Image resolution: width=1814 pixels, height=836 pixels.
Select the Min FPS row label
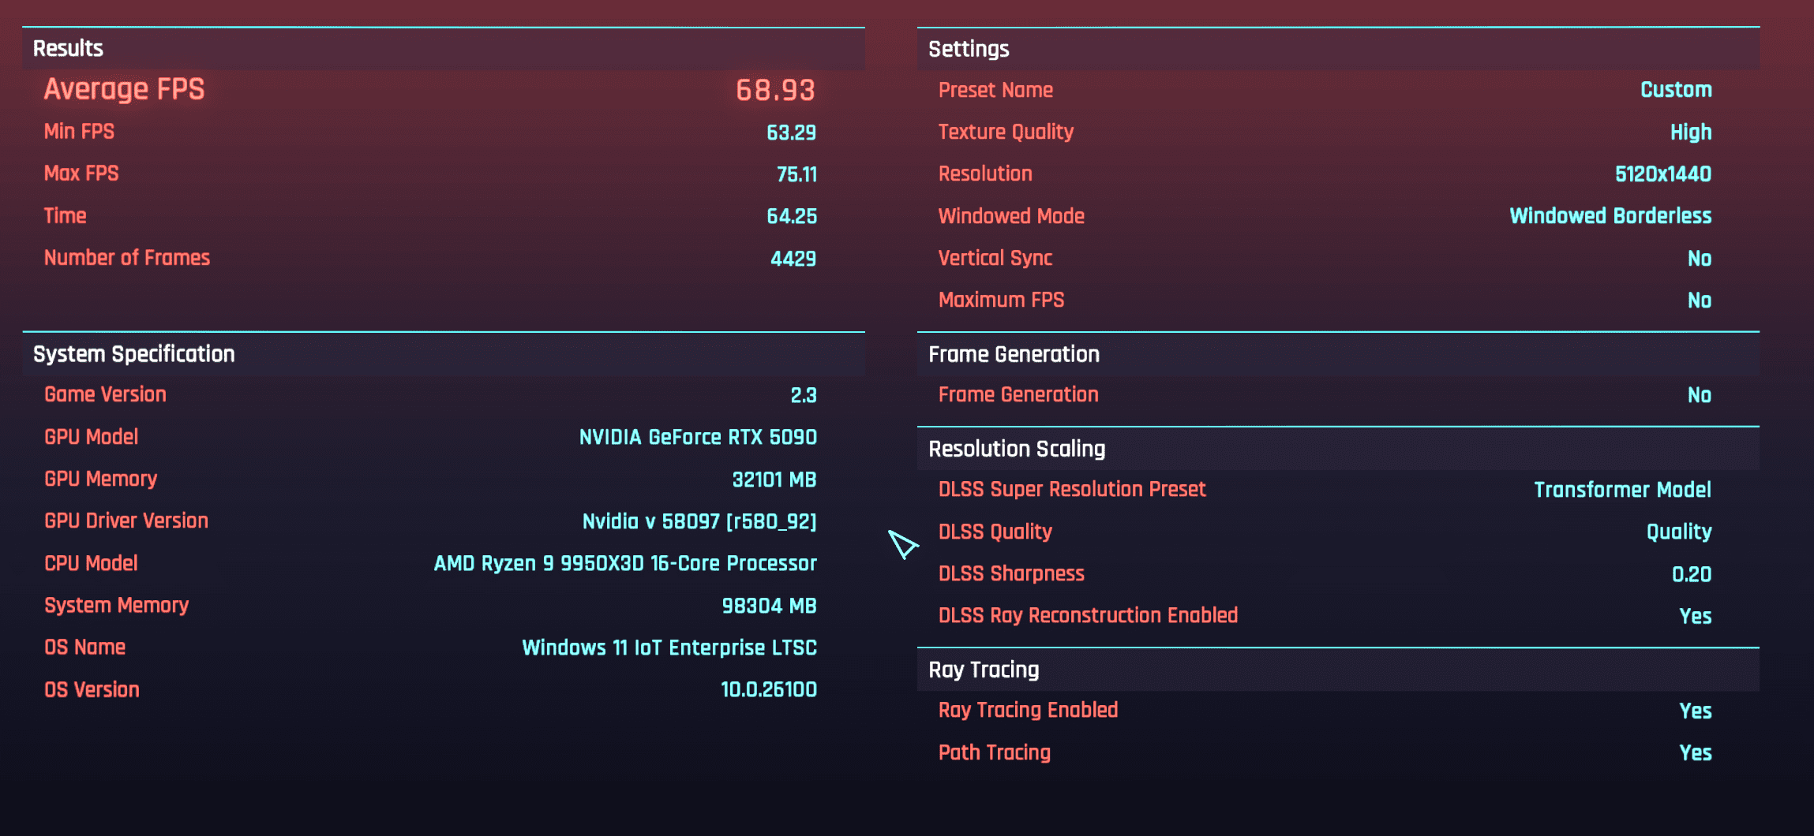pos(79,132)
